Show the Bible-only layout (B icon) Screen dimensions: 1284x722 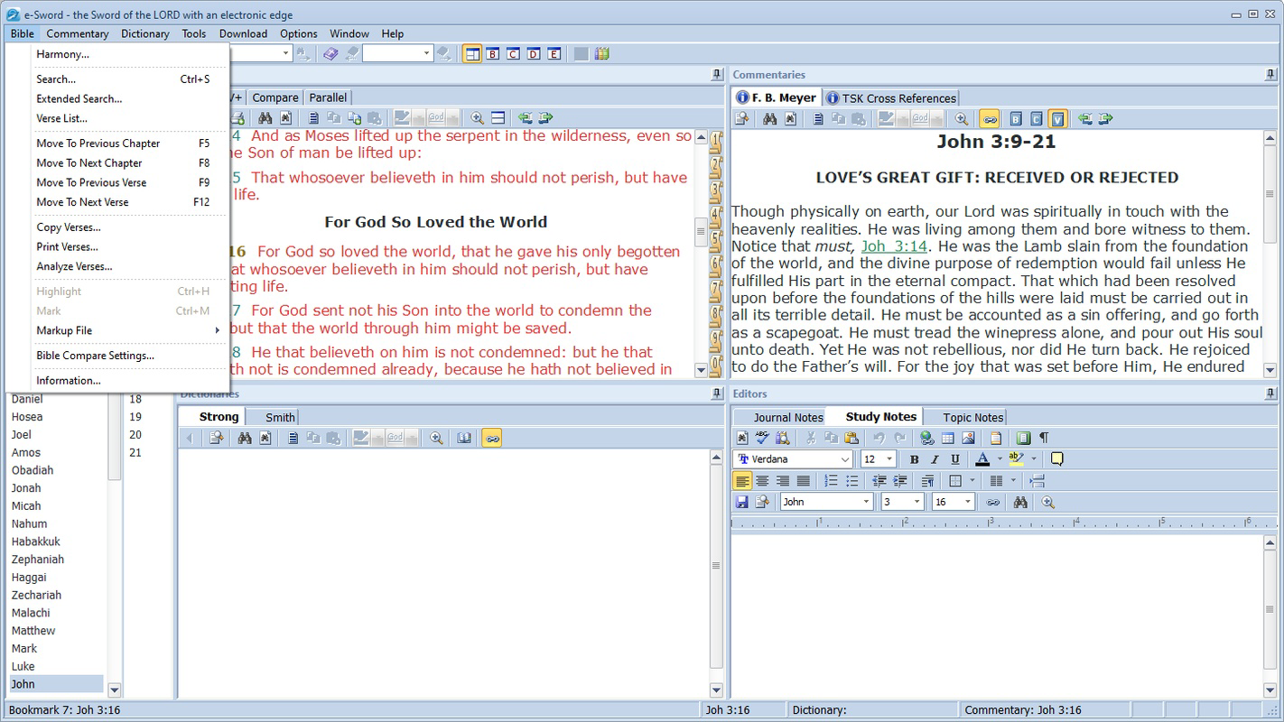coord(493,54)
